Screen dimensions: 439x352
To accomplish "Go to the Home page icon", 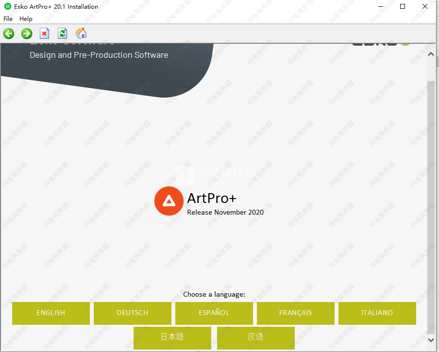I will click(81, 34).
